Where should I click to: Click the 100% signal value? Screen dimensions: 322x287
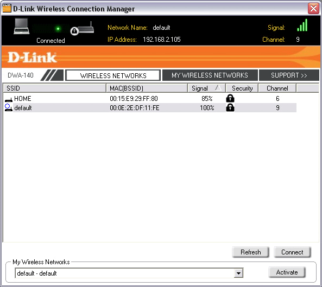tap(207, 108)
